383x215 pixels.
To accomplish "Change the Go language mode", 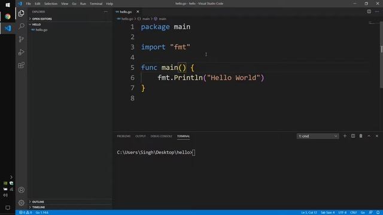I will pos(363,213).
